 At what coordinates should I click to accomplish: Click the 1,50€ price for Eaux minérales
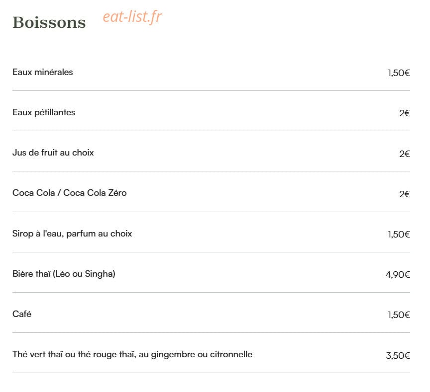[399, 73]
